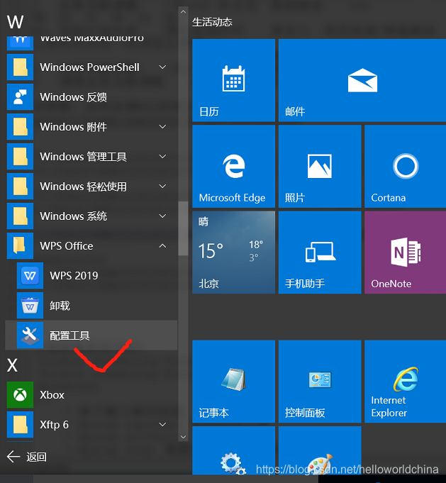This screenshot has width=446, height=483.
Task: Expand the Windows 系统 chevron
Action: point(162,216)
